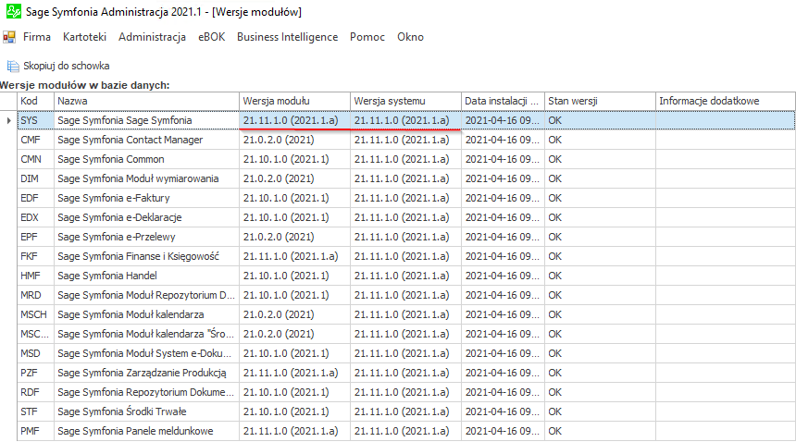796x442 pixels.
Task: Click module version cell in SYS row
Action: [295, 120]
